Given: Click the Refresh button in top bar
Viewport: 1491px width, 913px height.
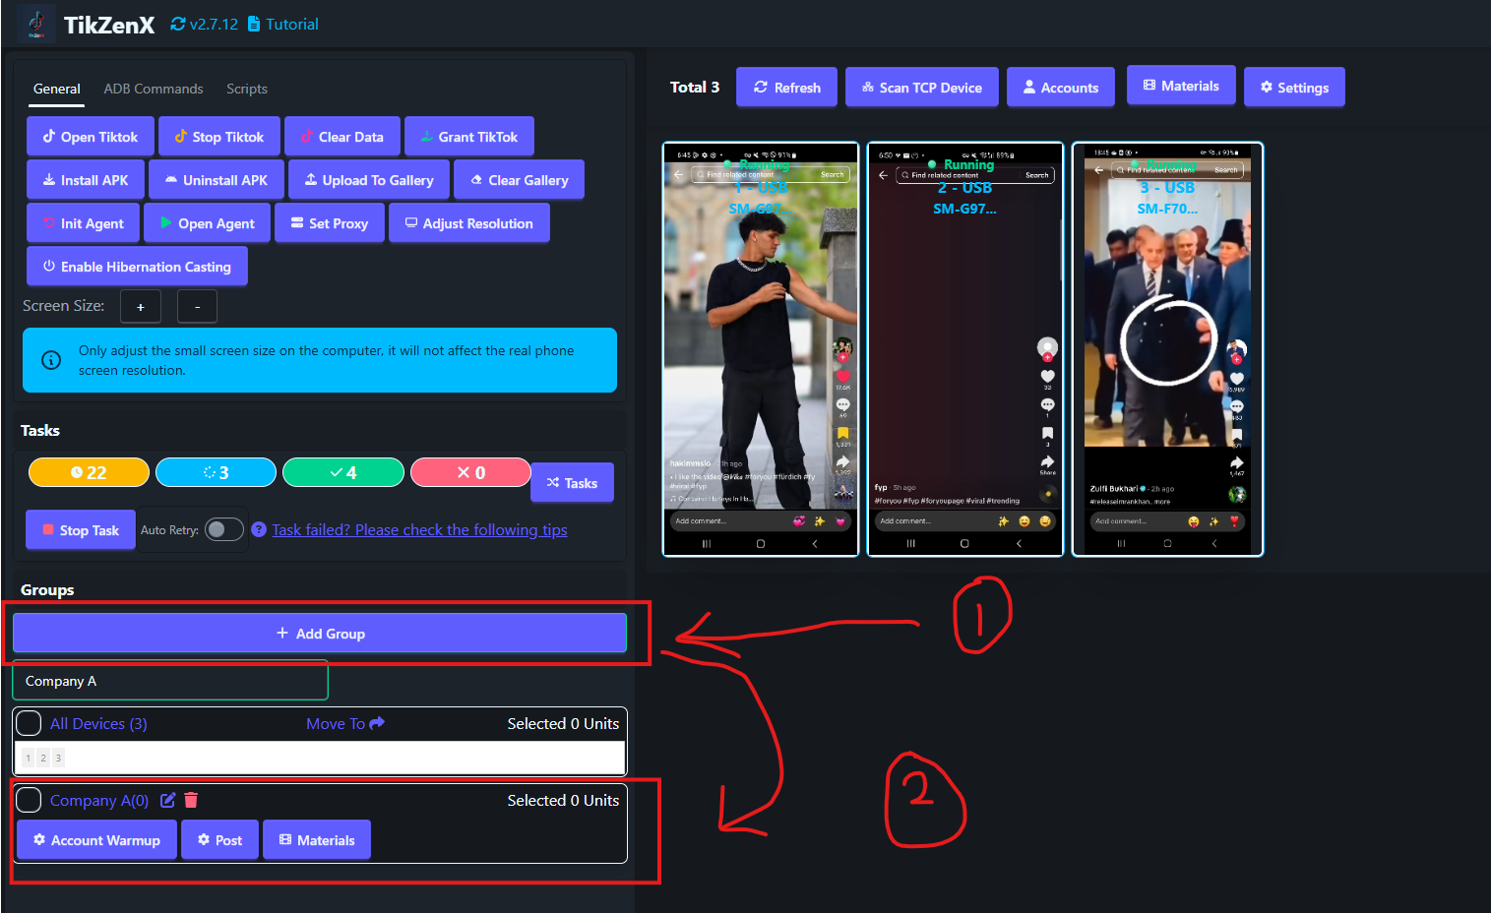Looking at the screenshot, I should click(x=786, y=88).
